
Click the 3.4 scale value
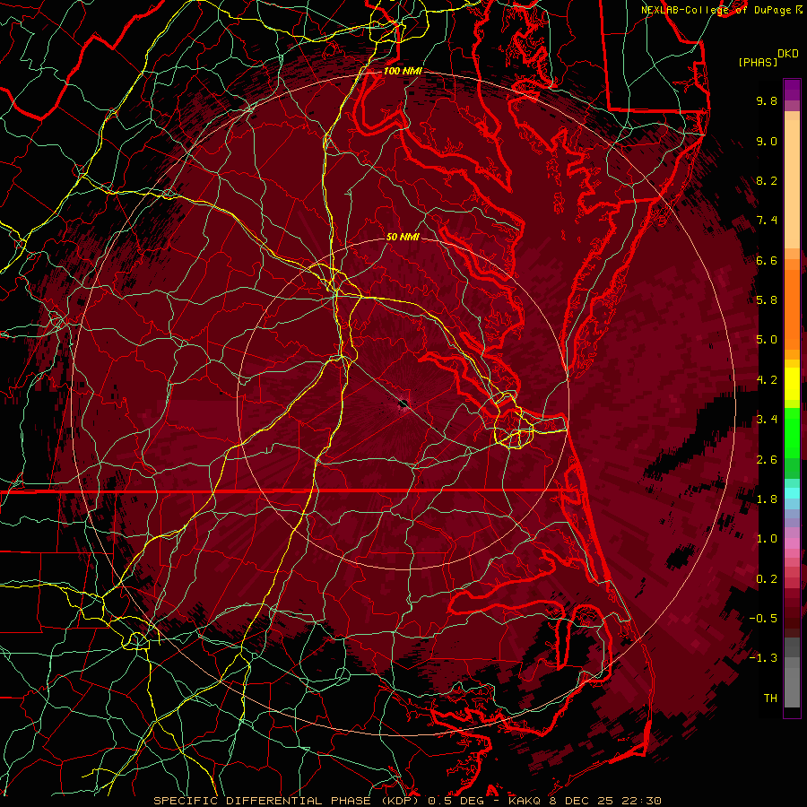coord(767,420)
